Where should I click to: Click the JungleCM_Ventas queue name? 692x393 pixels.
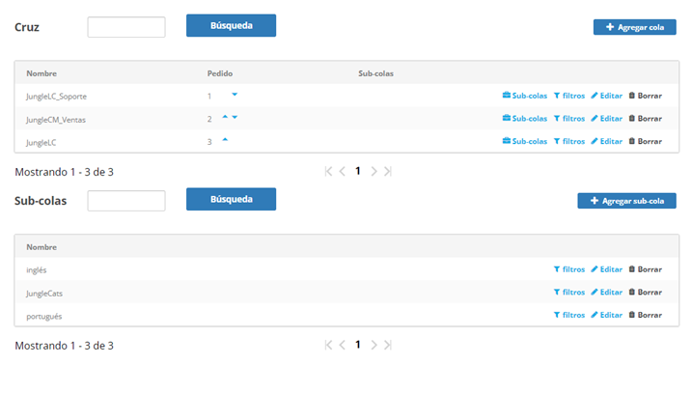click(x=56, y=120)
